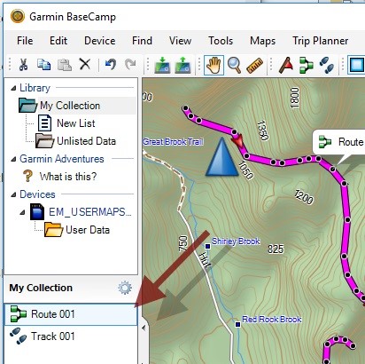Click the Redo arrow icon
This screenshot has height=364, width=365.
click(130, 64)
